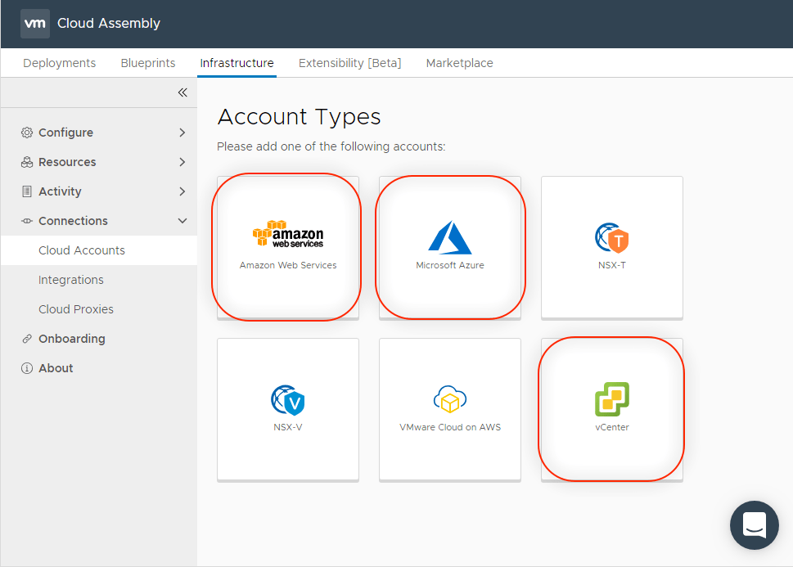This screenshot has height=567, width=793.
Task: Expand the Resources section arrow
Action: (182, 162)
